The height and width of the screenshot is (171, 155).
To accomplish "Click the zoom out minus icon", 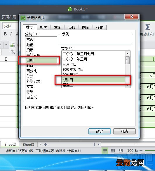I will [141, 151].
